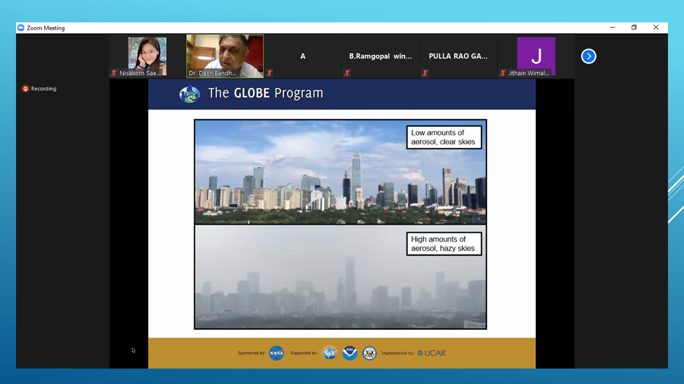Click the NASA logo on the slide
684x384 pixels.
coord(276,353)
